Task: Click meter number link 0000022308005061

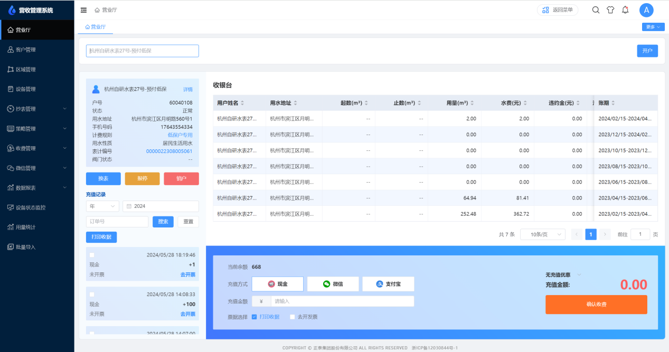Action: coord(169,151)
